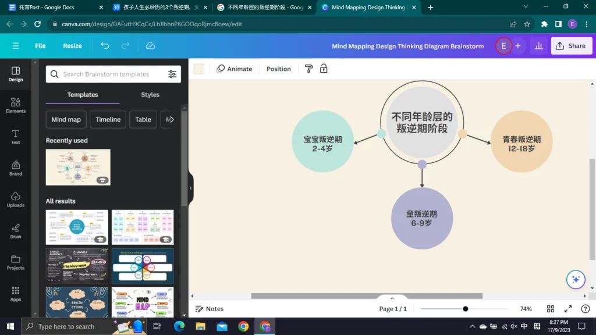Open the Draw tool

16,231
